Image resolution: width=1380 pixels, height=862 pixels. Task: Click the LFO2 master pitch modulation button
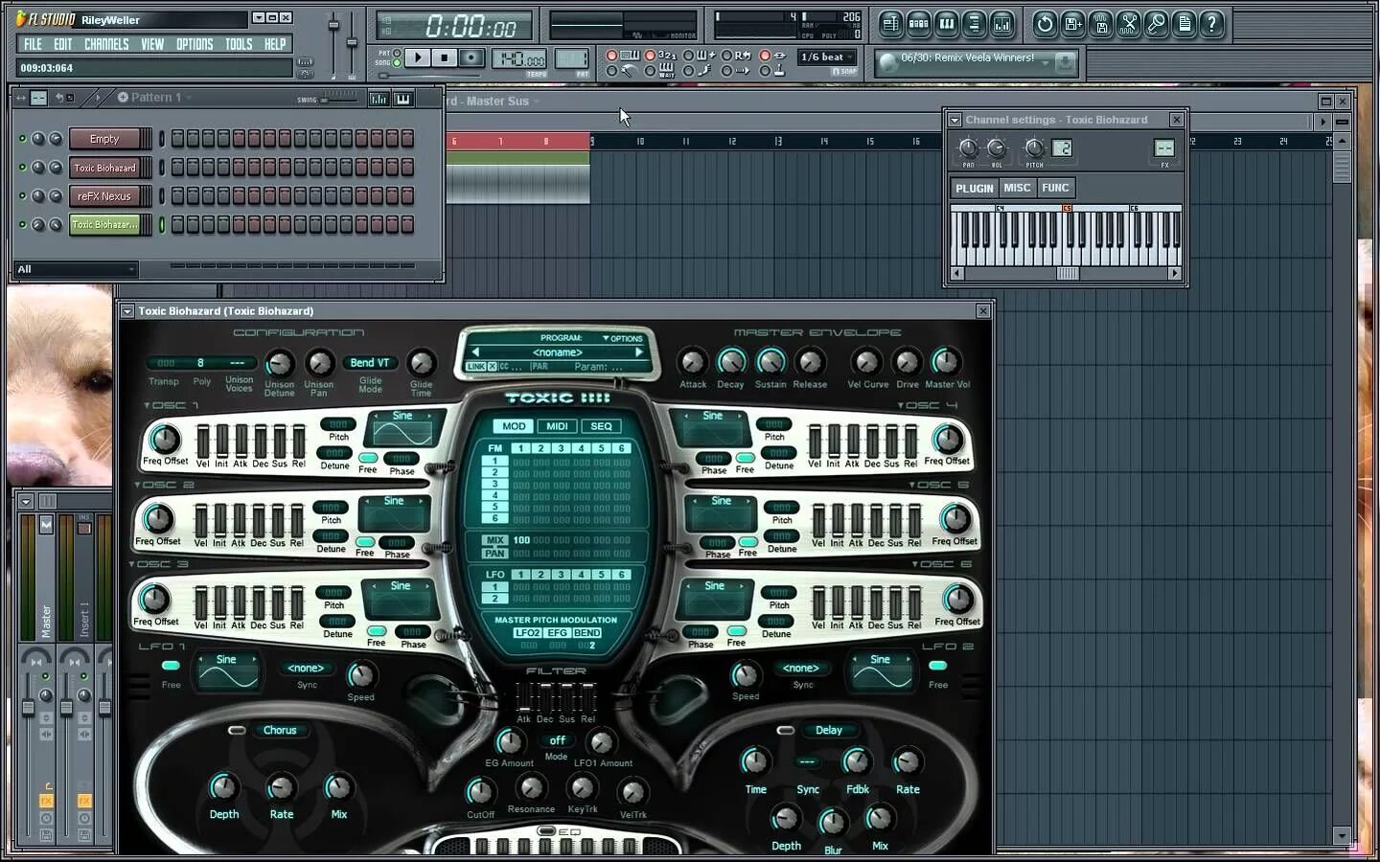527,633
